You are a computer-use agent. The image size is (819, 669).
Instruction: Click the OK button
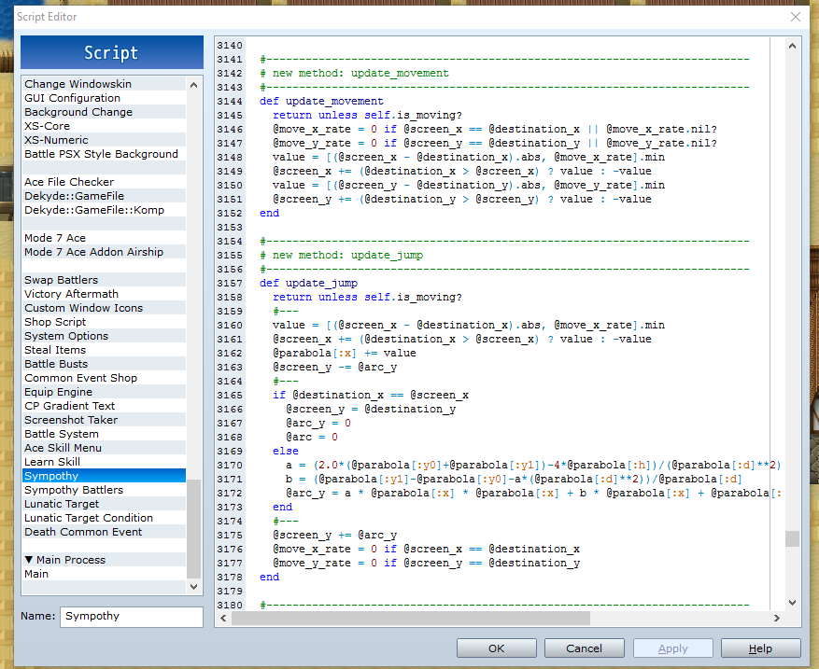(496, 648)
